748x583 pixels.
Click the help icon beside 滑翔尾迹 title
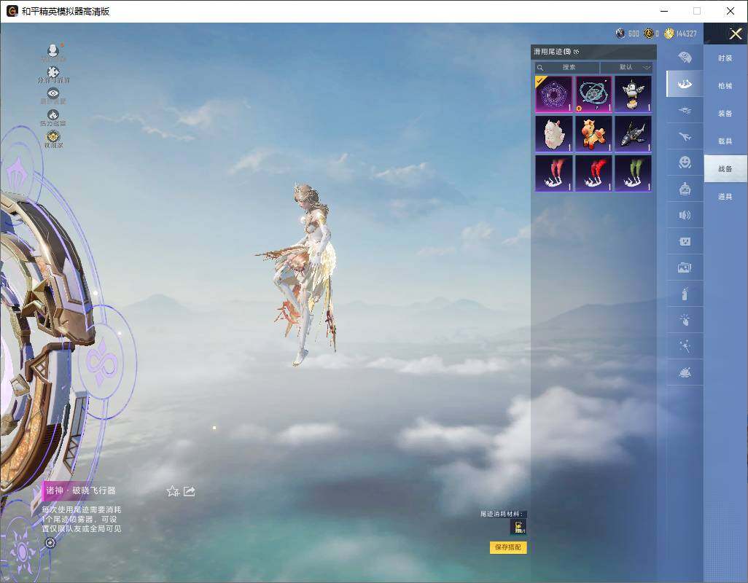(x=576, y=52)
